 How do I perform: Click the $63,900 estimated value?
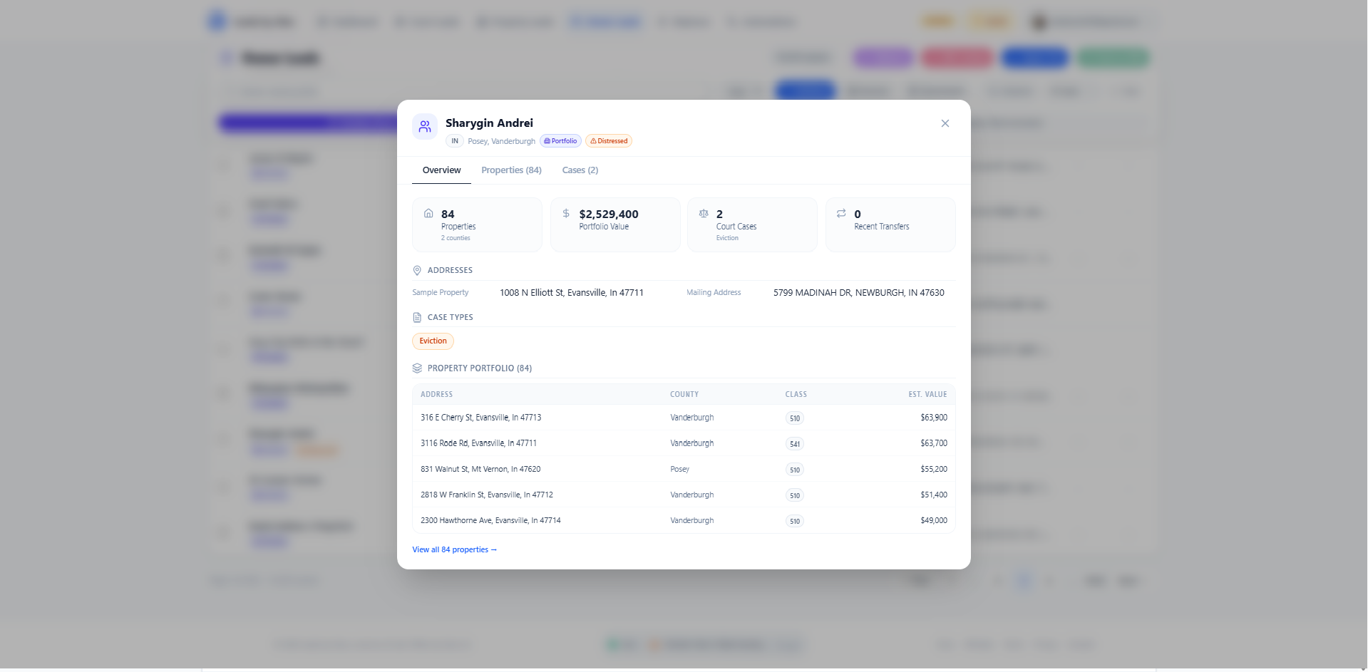tap(933, 418)
